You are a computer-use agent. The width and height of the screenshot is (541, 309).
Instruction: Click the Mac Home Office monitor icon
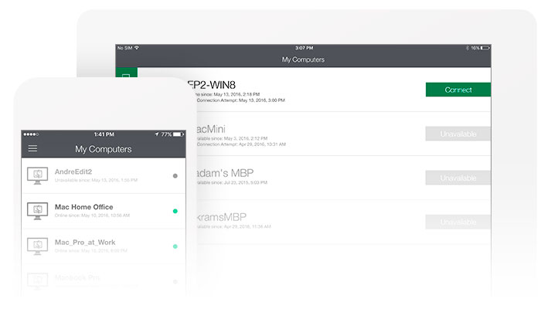click(x=38, y=210)
